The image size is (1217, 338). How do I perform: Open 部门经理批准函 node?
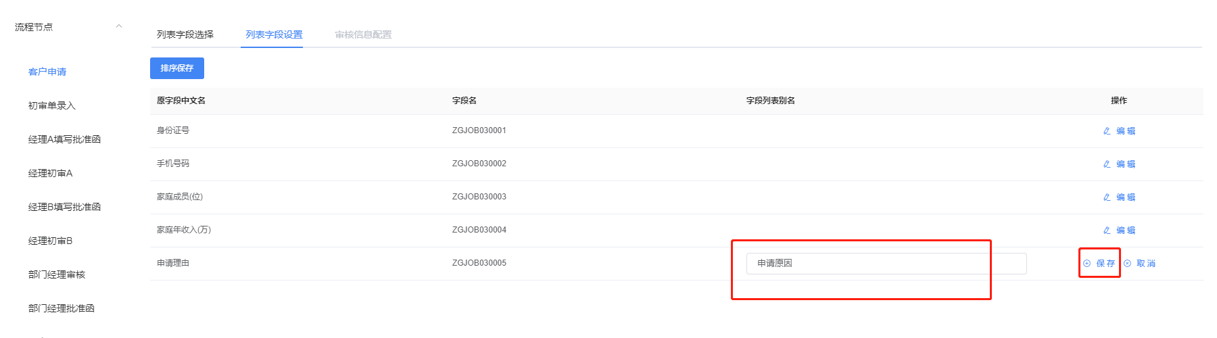coord(62,308)
